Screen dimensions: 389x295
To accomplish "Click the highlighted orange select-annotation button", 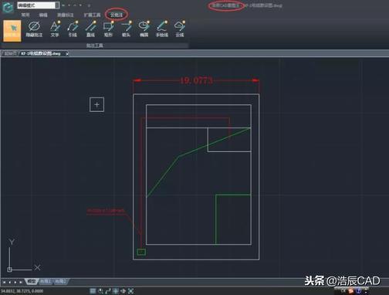I will (12, 31).
